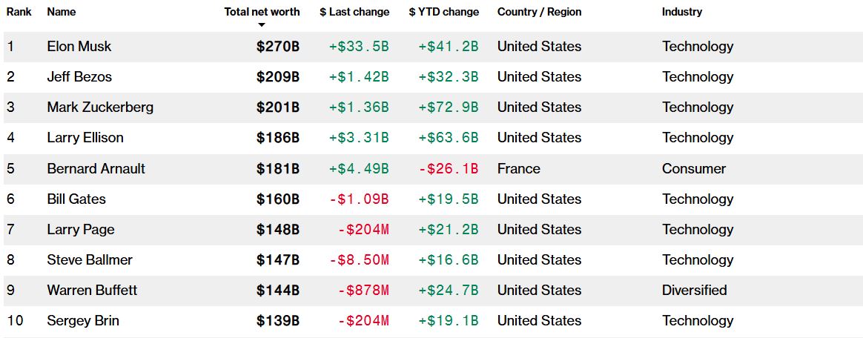Sort by $ YTD change column

[x=443, y=12]
